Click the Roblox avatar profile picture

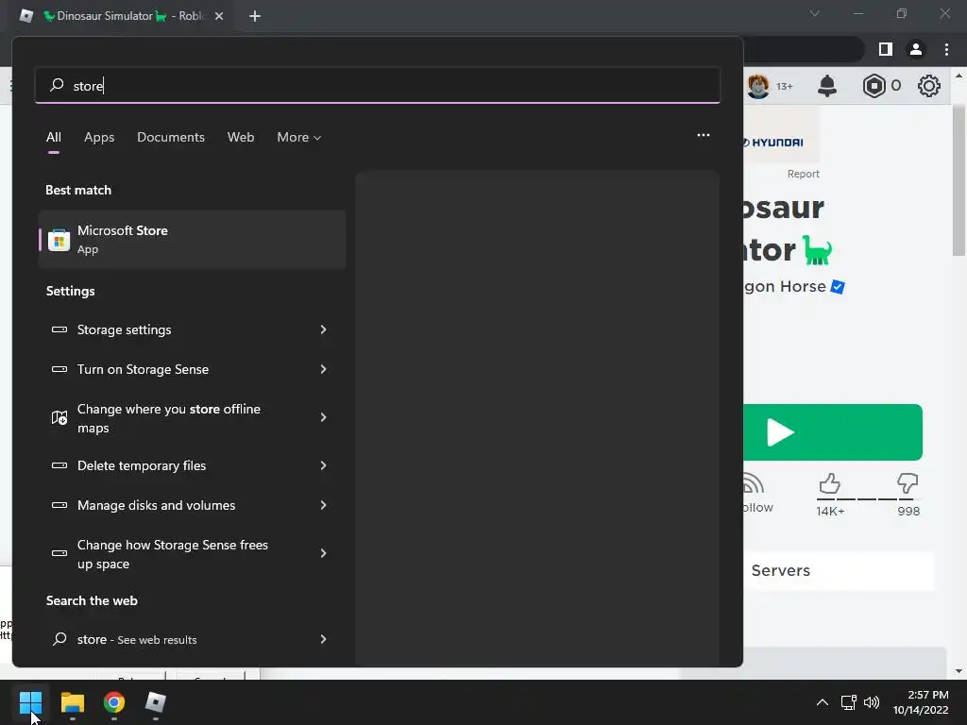point(758,86)
